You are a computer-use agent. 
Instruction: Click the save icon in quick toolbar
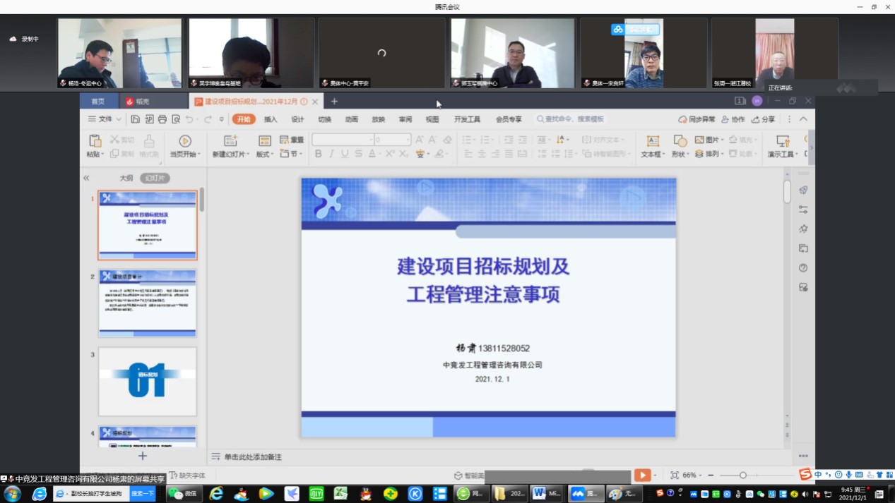click(136, 120)
